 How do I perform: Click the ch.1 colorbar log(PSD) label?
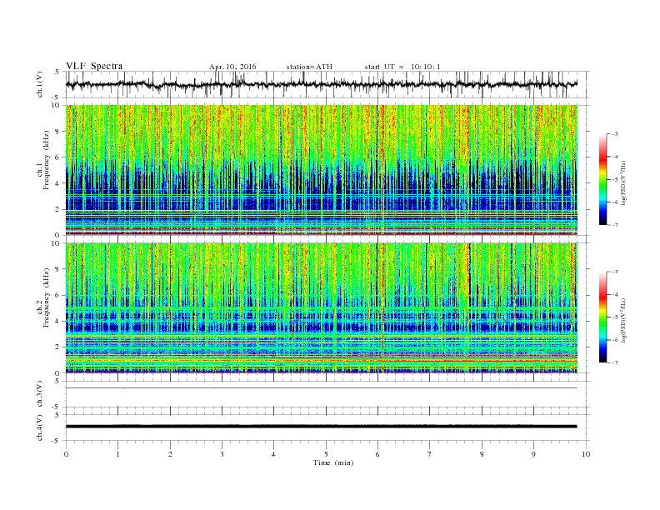pos(624,182)
